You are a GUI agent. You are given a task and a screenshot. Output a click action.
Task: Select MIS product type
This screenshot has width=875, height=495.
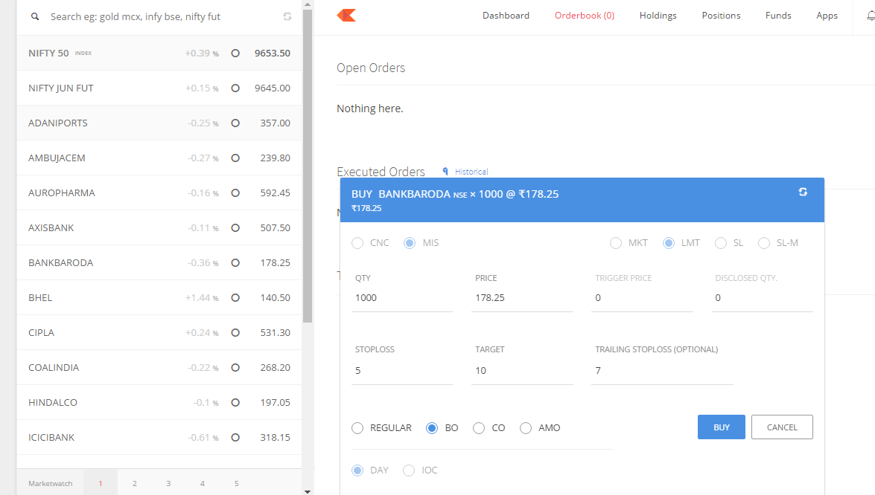(410, 243)
